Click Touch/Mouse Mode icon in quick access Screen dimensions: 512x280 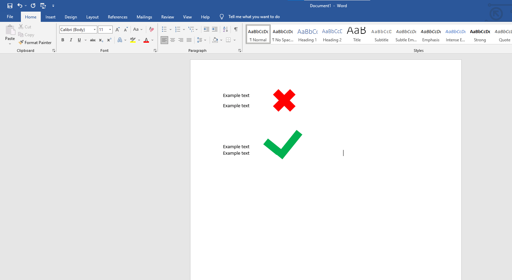click(43, 6)
